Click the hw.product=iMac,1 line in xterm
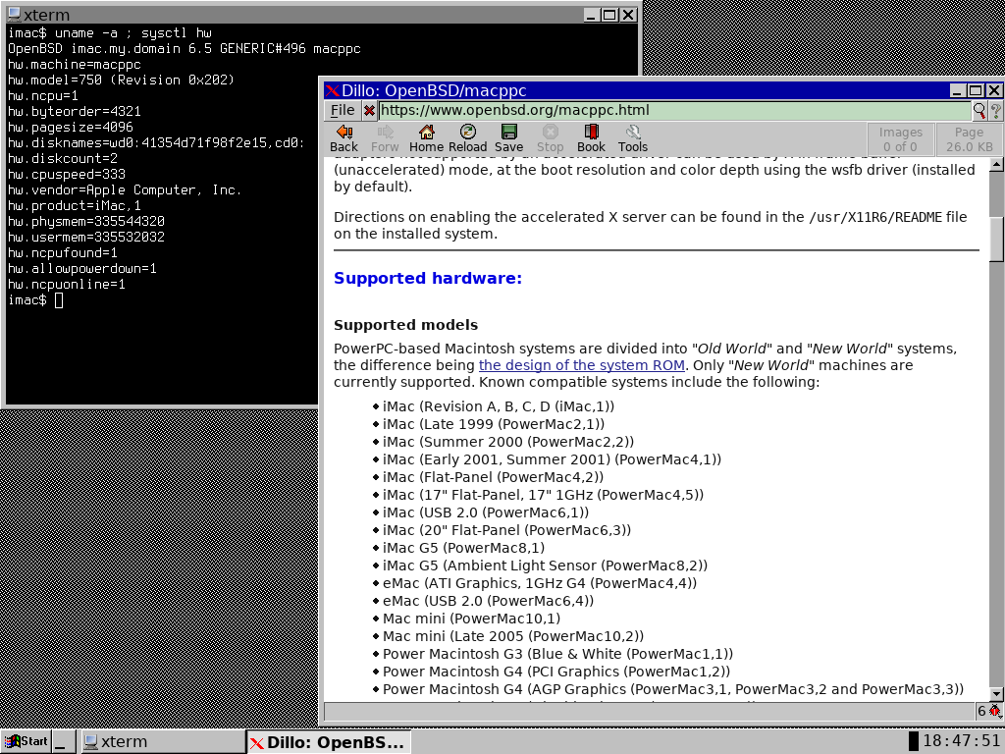This screenshot has width=1005, height=754. pyautogui.click(x=75, y=206)
